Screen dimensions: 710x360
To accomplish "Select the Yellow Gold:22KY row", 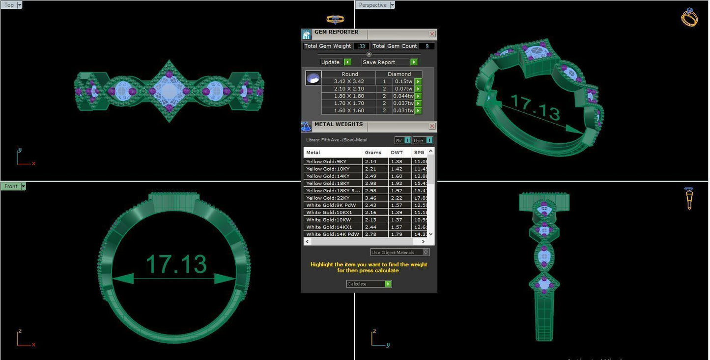I will (366, 198).
